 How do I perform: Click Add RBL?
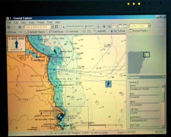[100, 31]
